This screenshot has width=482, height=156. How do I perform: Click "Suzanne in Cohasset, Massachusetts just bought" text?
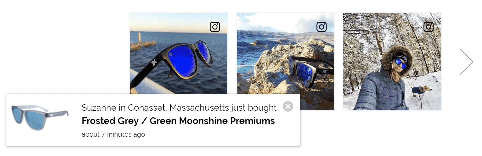(x=179, y=108)
